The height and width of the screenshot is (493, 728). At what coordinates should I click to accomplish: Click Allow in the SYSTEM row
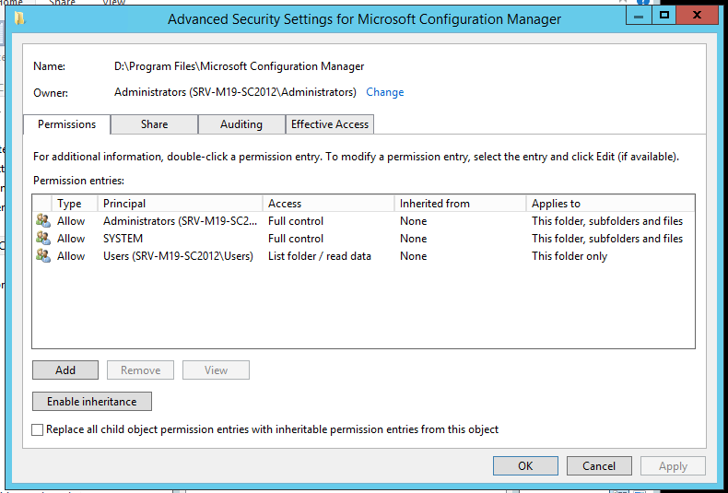click(71, 239)
